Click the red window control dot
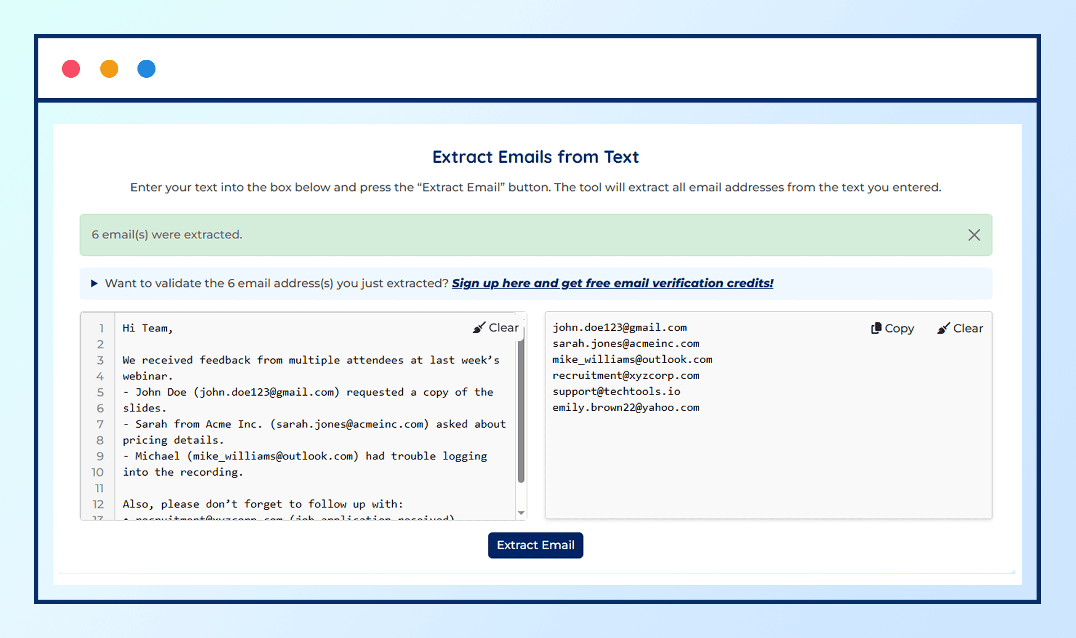Image resolution: width=1076 pixels, height=638 pixels. tap(70, 68)
